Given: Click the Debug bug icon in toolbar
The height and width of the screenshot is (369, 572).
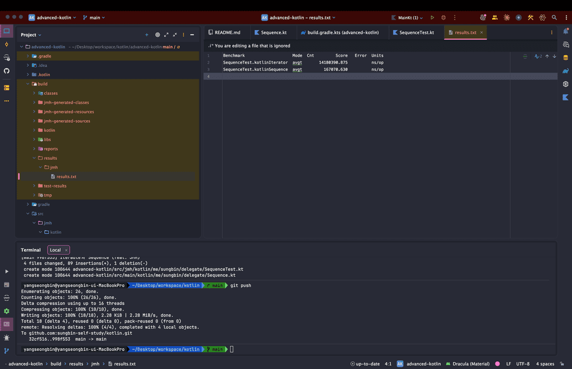Looking at the screenshot, I should point(444,18).
